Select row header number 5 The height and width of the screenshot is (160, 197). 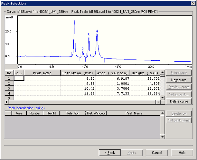(x=9, y=98)
